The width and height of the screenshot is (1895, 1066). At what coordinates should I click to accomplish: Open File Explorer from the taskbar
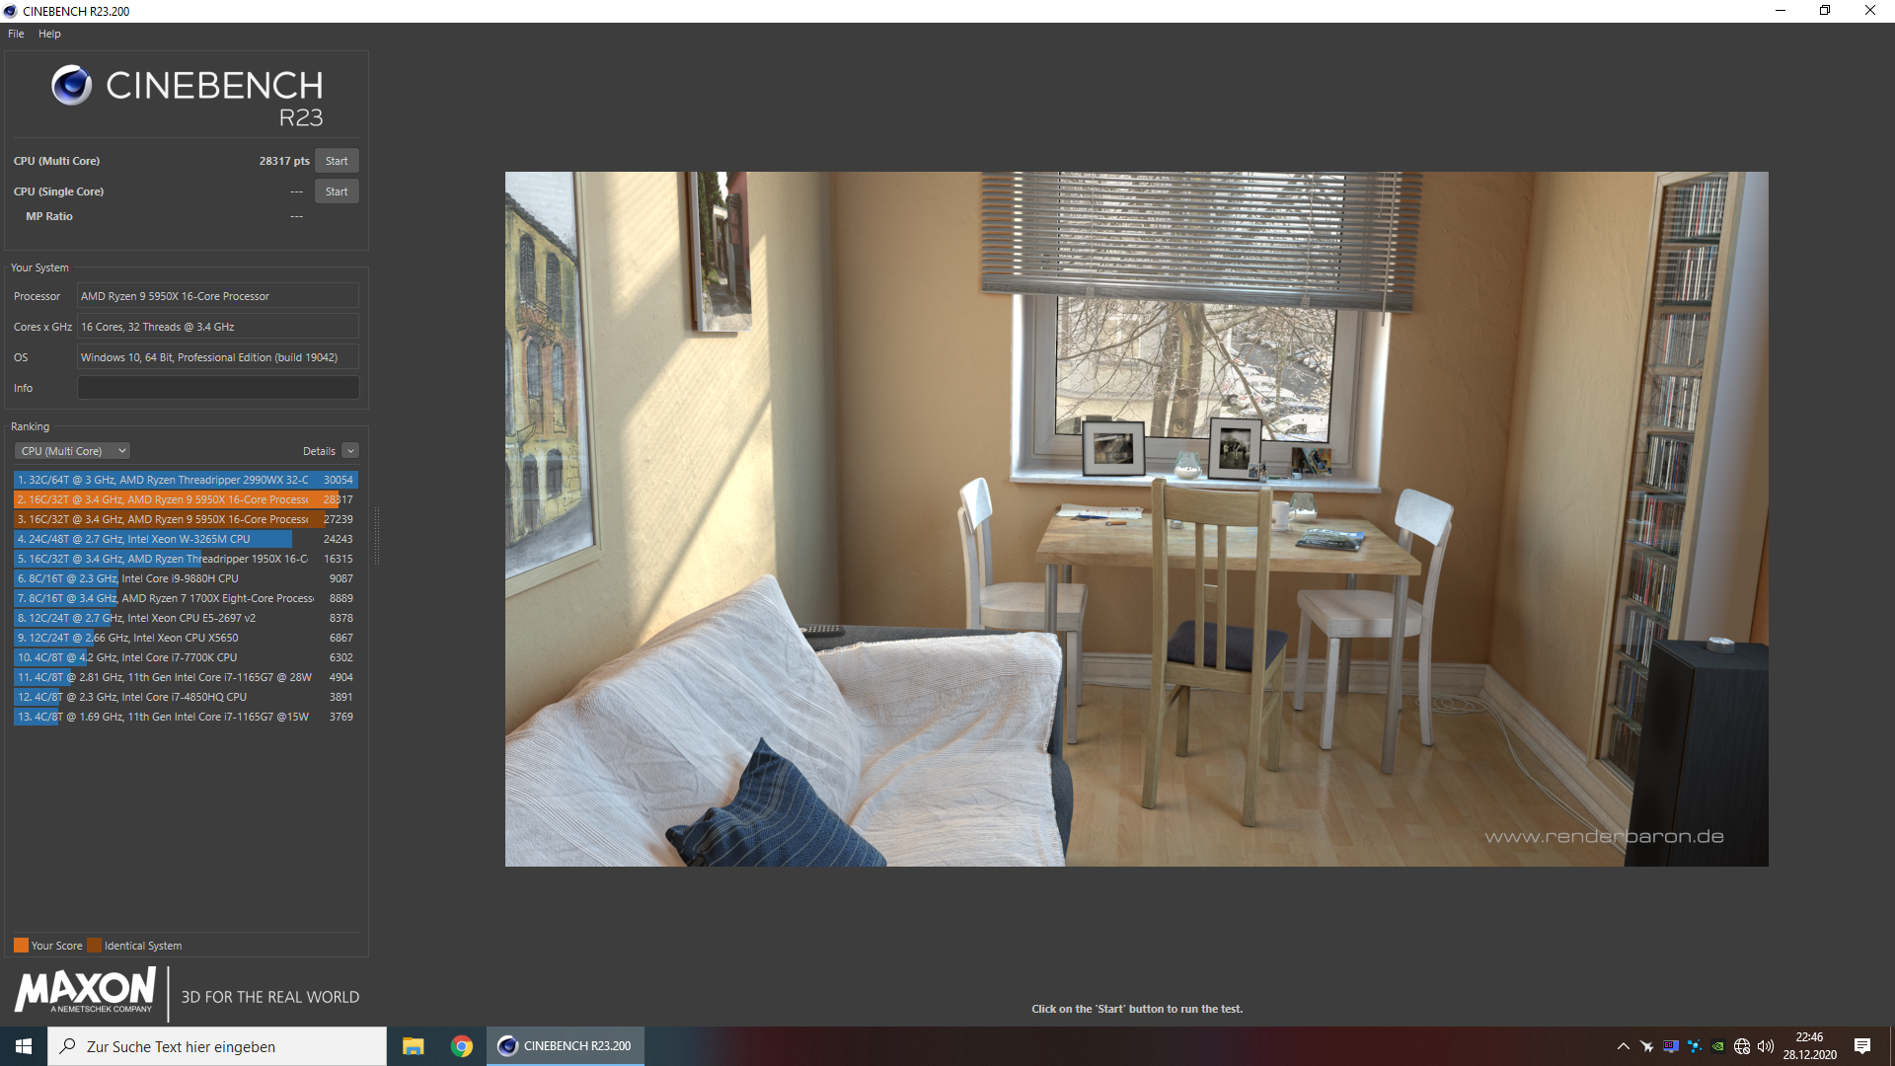(413, 1046)
